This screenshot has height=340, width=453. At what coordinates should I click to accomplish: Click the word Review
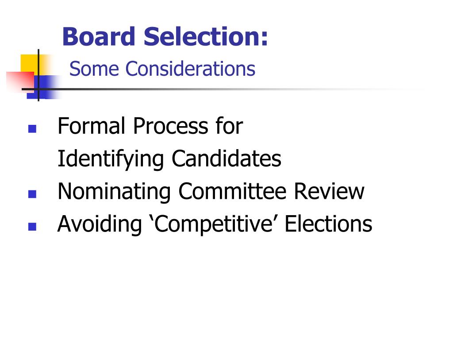pos(329,191)
